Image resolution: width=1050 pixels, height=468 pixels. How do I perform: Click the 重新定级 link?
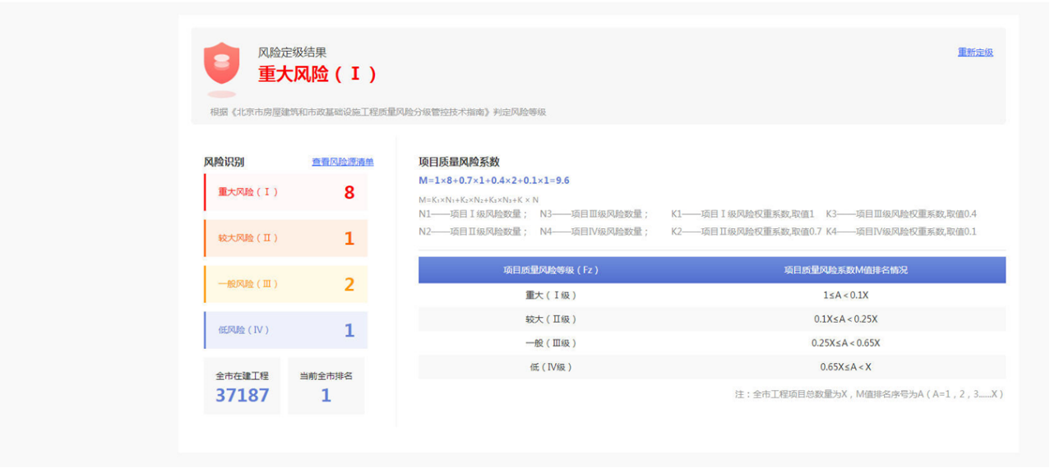pyautogui.click(x=975, y=53)
